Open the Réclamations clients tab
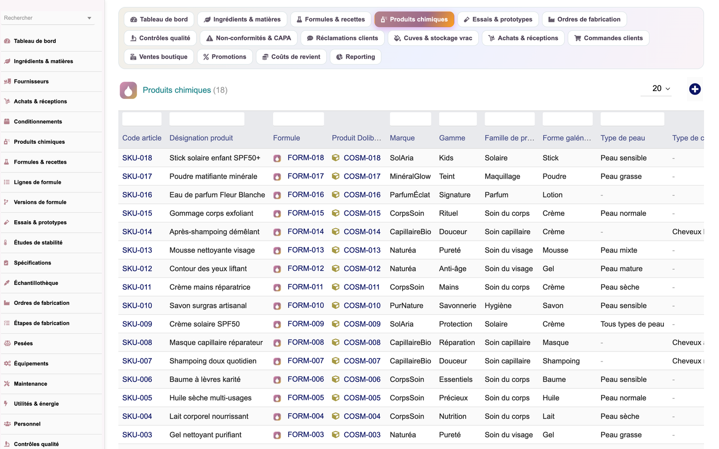Viewport: 719px width, 449px height. (342, 38)
